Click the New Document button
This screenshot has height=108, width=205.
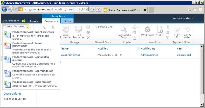coord(14,26)
